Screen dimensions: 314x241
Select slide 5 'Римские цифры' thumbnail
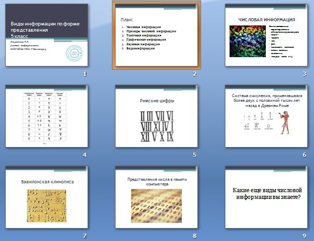tap(156, 116)
